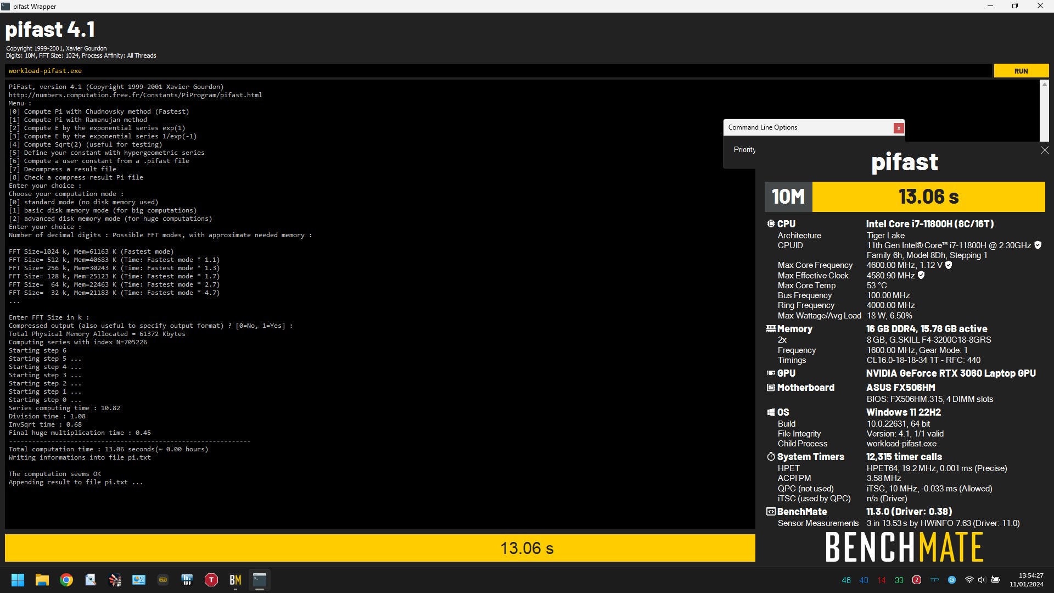Open battery status tray icon
Viewport: 1054px width, 593px height.
click(996, 580)
